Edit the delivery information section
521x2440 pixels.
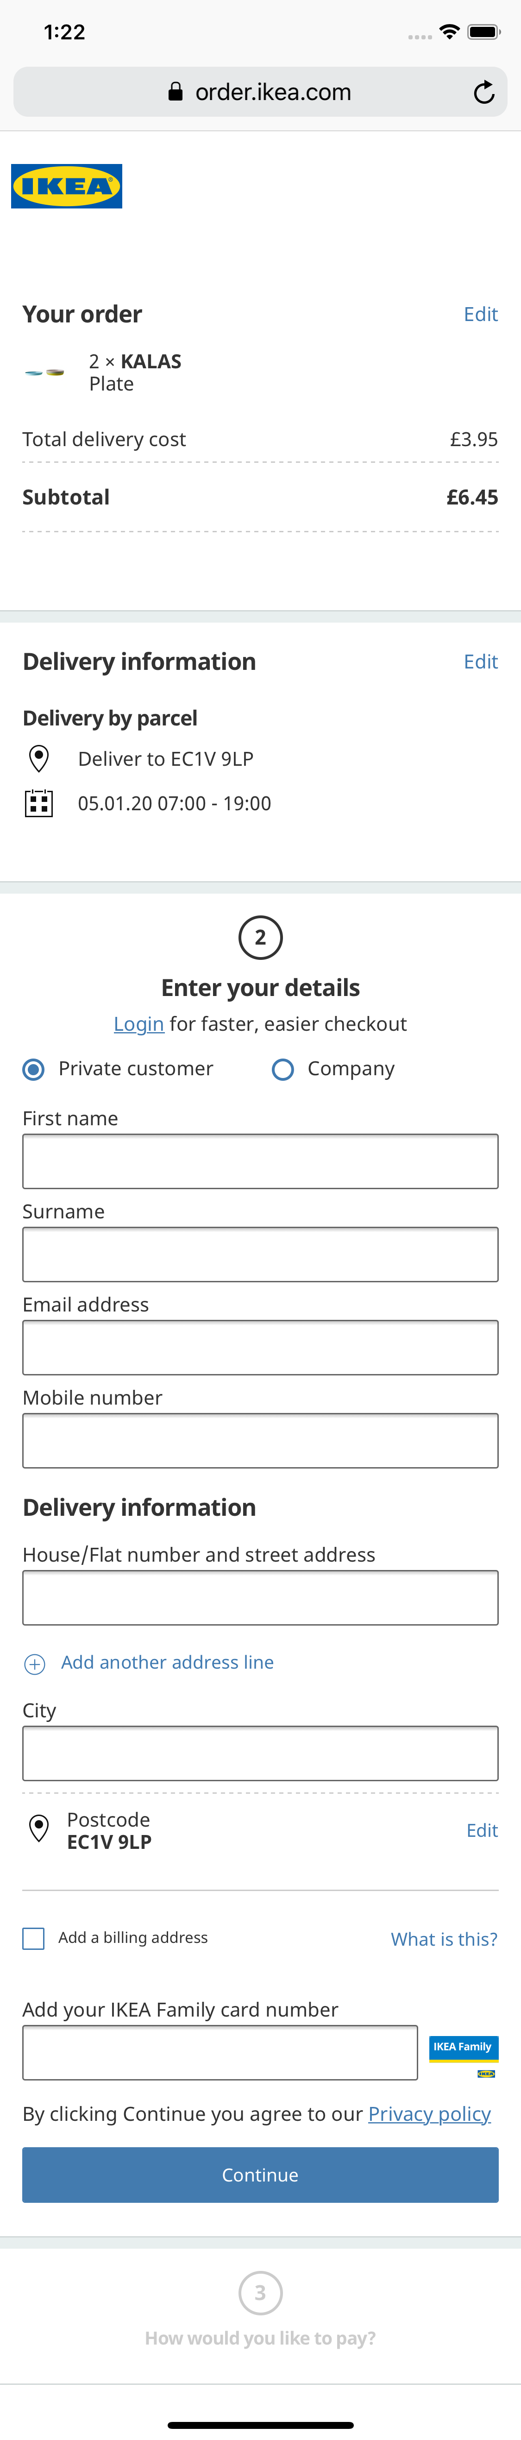(x=480, y=661)
